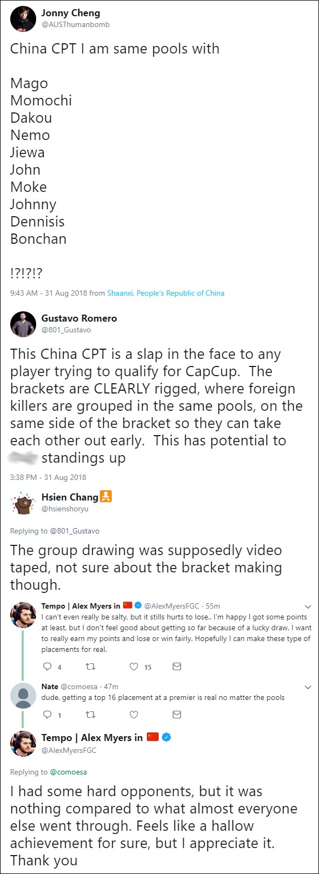Open Hsien Chang's bear avatar

pos(23,503)
